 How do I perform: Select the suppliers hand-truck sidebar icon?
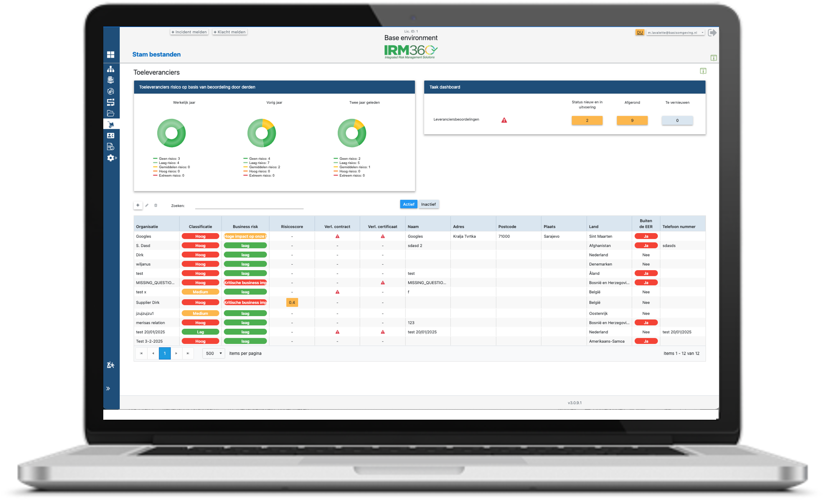click(x=110, y=124)
